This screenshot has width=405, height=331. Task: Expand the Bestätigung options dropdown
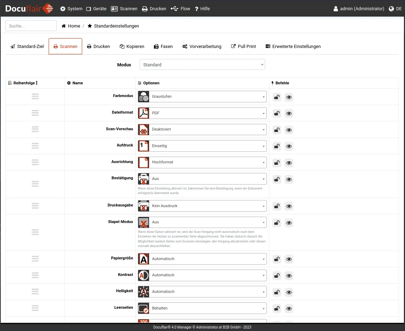pyautogui.click(x=207, y=179)
